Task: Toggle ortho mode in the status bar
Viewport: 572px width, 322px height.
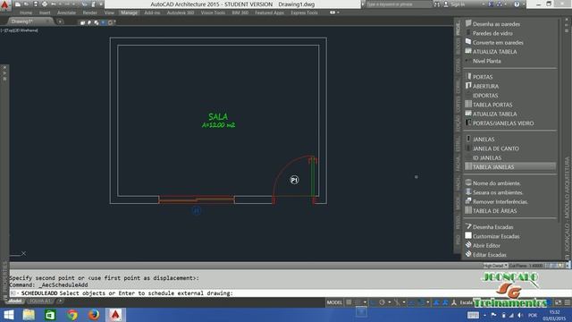Action: coord(373,302)
